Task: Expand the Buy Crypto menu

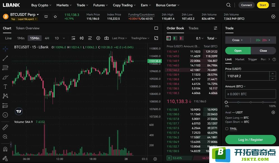Action: (41, 5)
